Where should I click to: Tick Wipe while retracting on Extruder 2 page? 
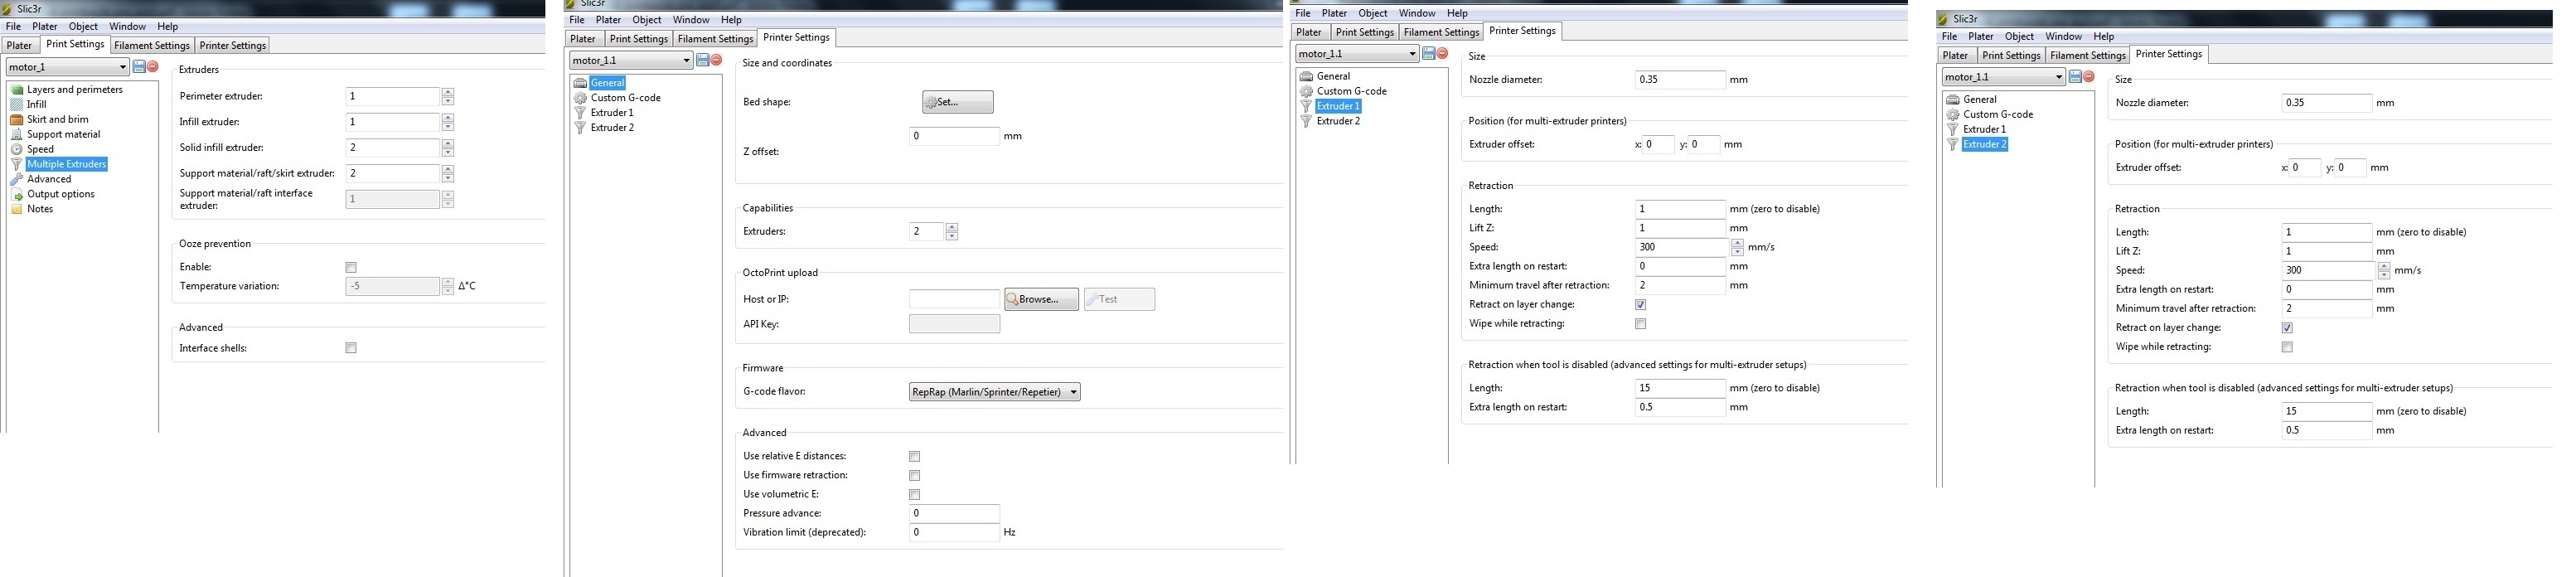click(2287, 347)
